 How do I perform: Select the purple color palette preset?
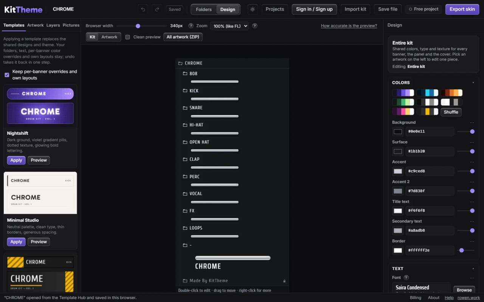(403, 93)
